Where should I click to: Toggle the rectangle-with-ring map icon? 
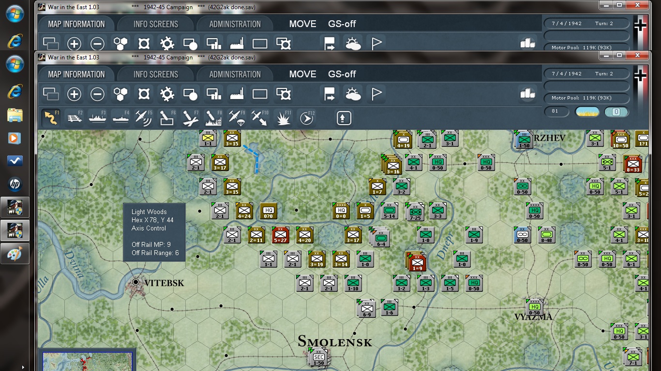(284, 94)
